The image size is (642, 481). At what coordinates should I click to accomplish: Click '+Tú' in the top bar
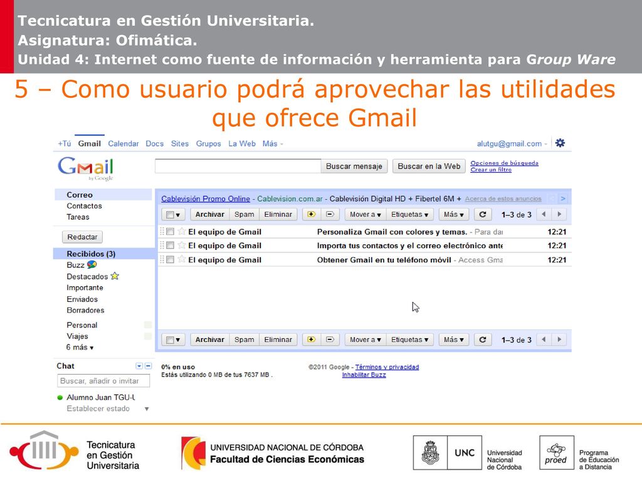coord(65,143)
